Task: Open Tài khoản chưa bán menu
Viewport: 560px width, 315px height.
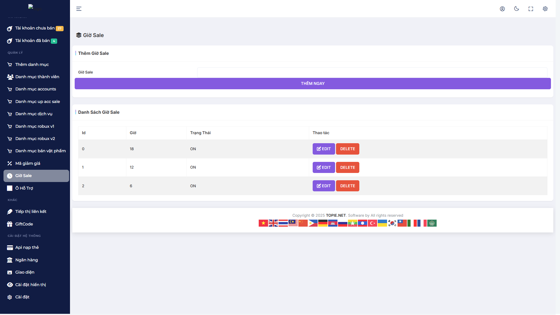Action: [x=35, y=28]
